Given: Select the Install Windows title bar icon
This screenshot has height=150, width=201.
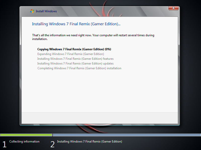Looking at the screenshot, I should tap(32, 11).
